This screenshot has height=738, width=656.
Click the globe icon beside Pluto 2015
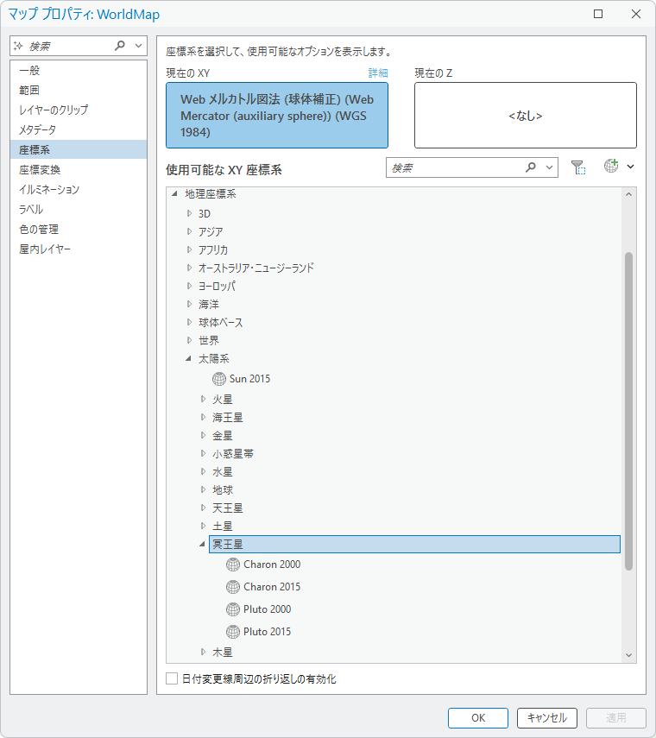[233, 632]
